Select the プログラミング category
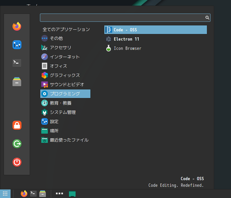This screenshot has height=198, width=231. click(x=65, y=94)
